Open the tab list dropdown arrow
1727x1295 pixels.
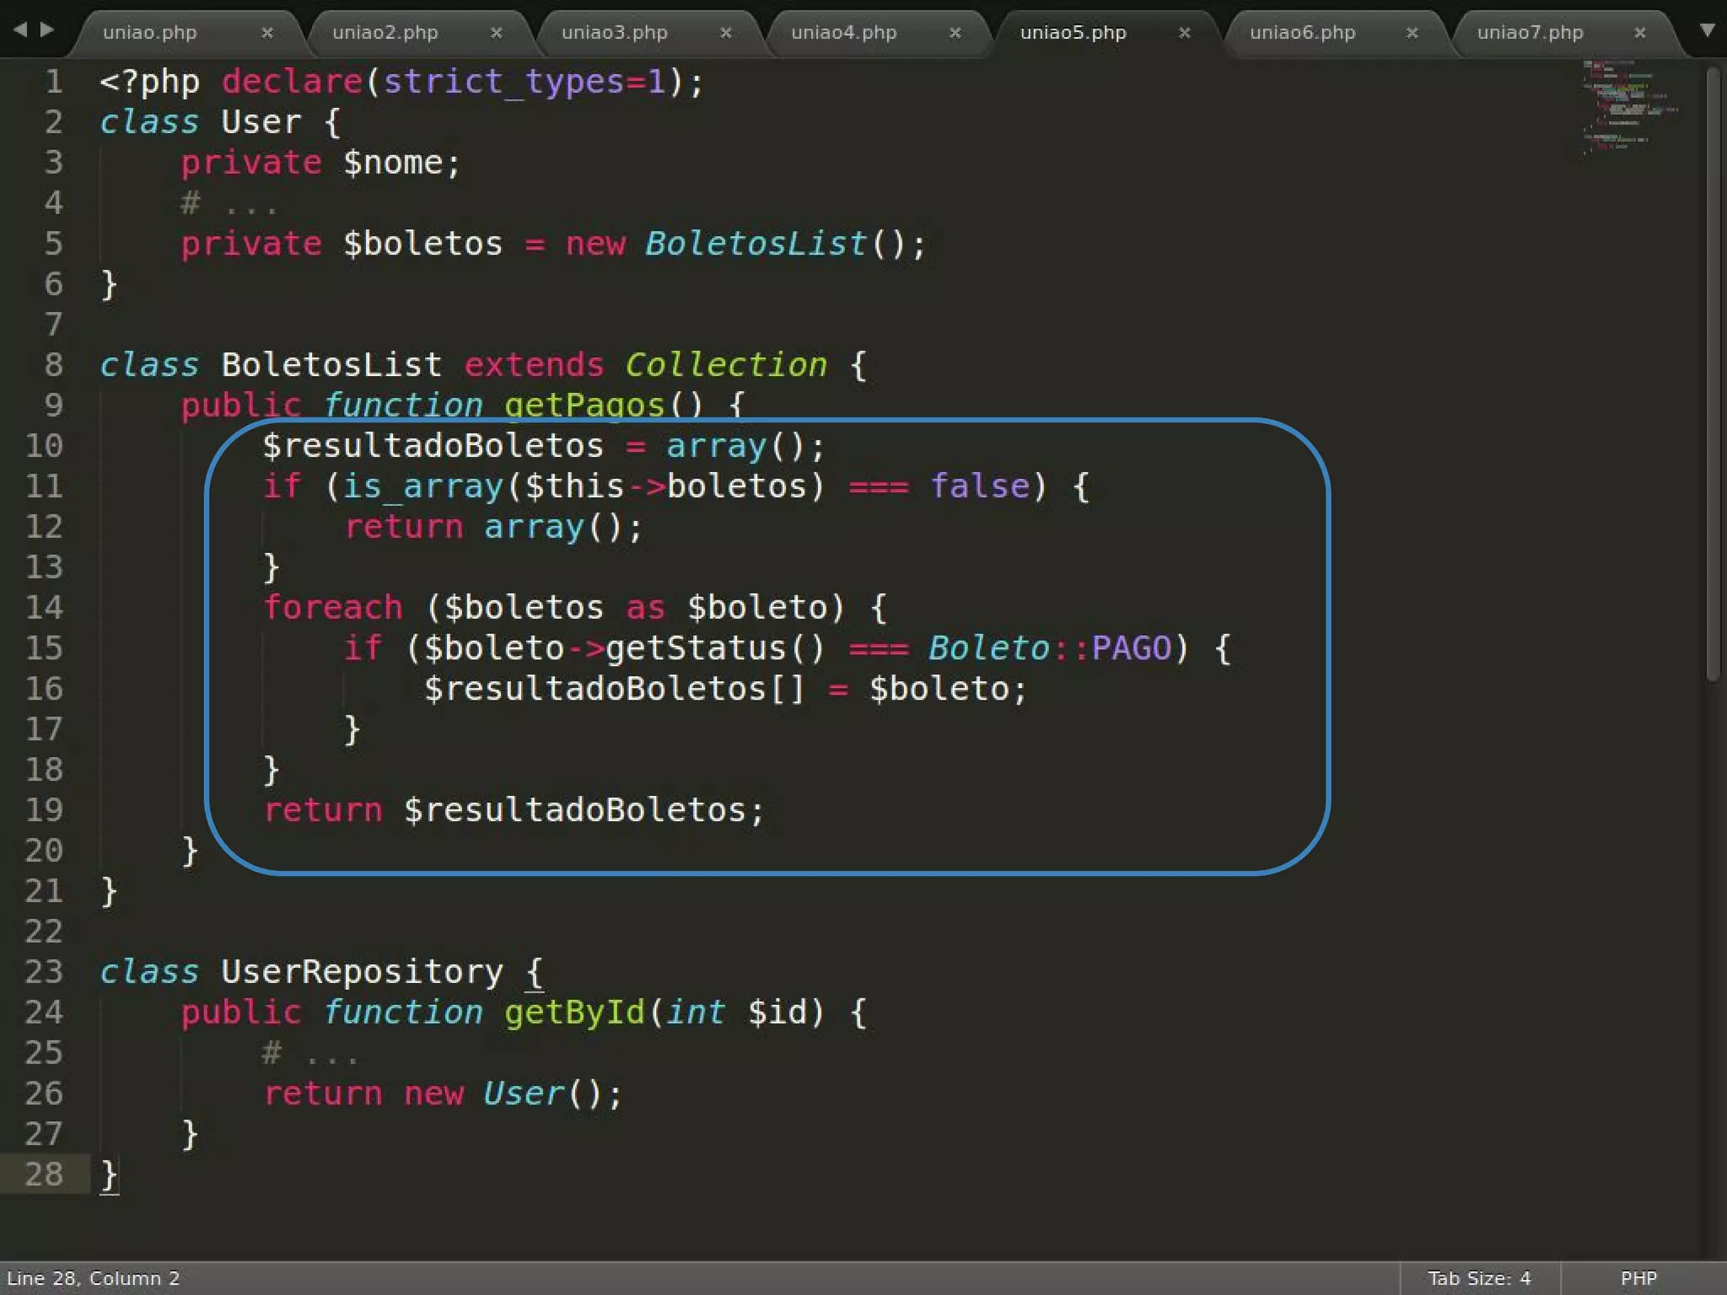pos(1707,30)
